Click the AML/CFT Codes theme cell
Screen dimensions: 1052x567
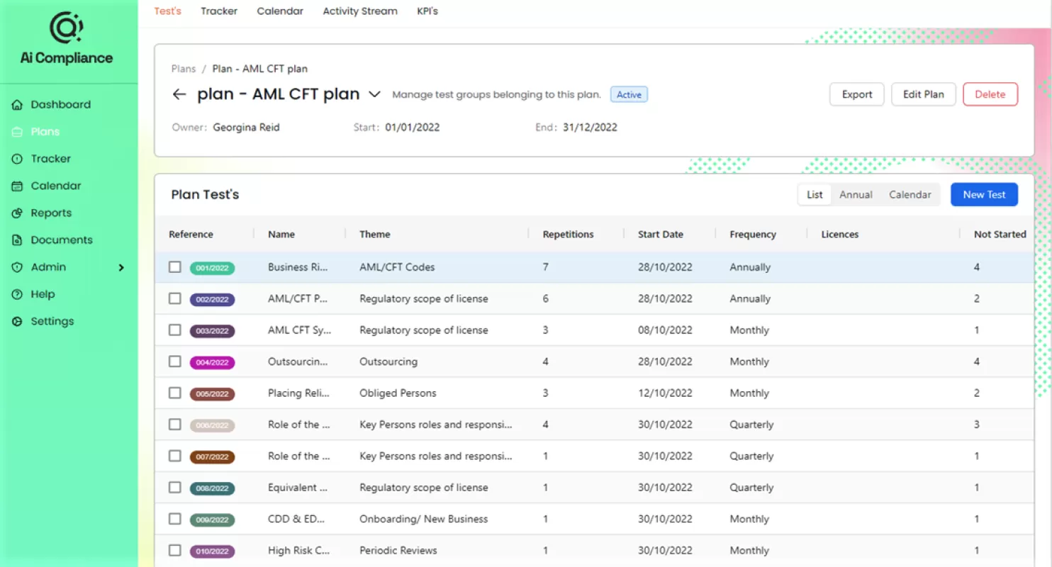(397, 267)
